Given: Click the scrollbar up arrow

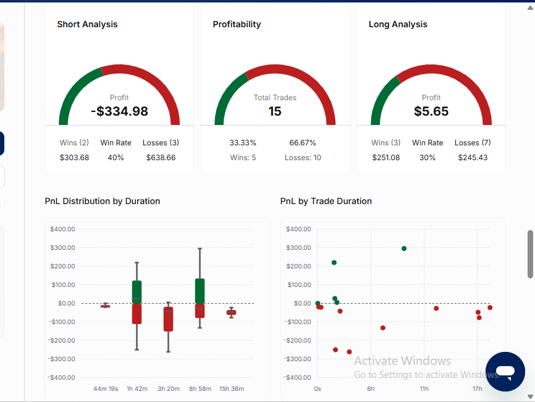Looking at the screenshot, I should (530, 8).
